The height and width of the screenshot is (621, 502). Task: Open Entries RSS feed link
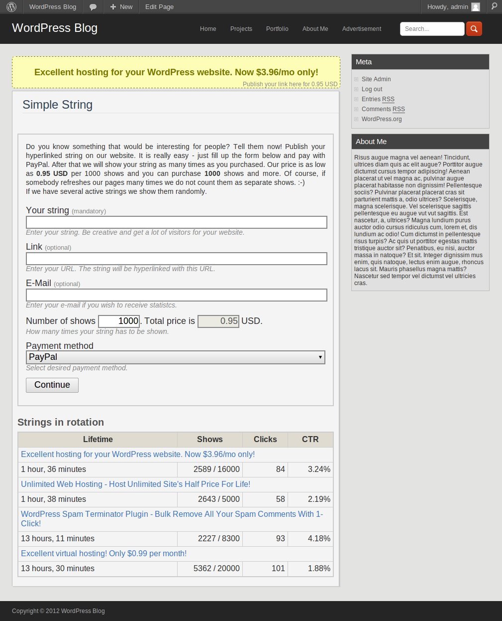(x=378, y=99)
